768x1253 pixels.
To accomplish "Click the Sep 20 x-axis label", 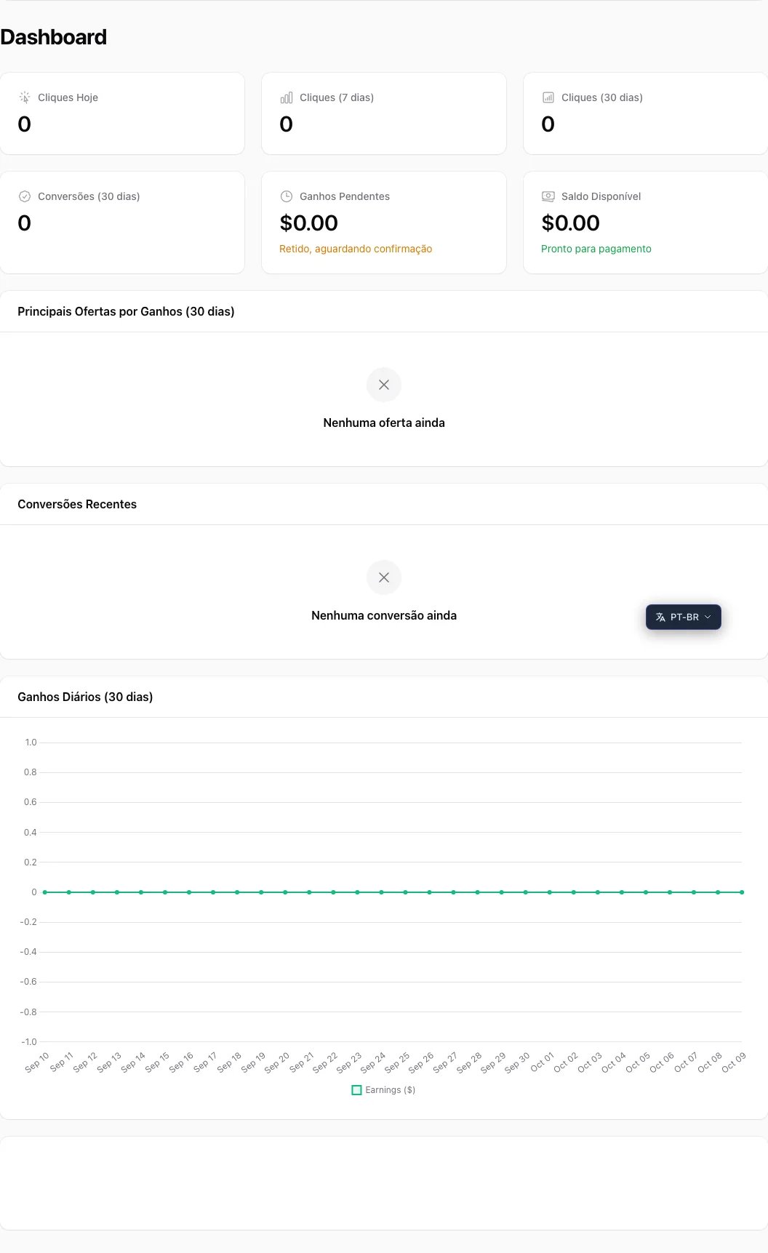I will pyautogui.click(x=276, y=1062).
